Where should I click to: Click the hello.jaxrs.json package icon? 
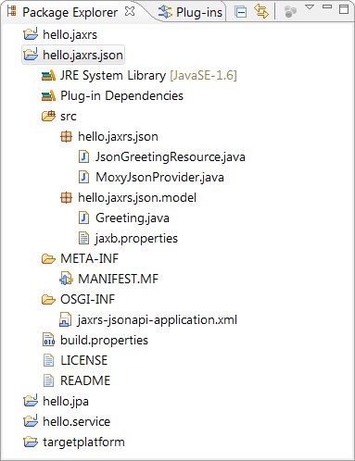[x=66, y=136]
